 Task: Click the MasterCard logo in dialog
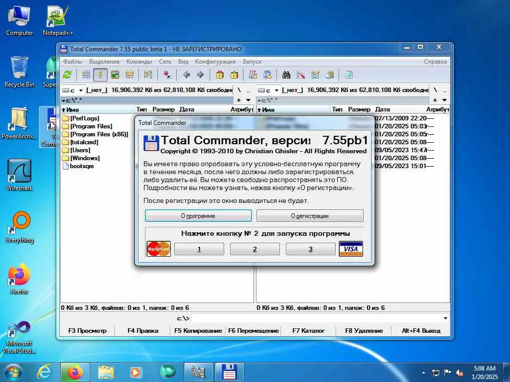159,249
